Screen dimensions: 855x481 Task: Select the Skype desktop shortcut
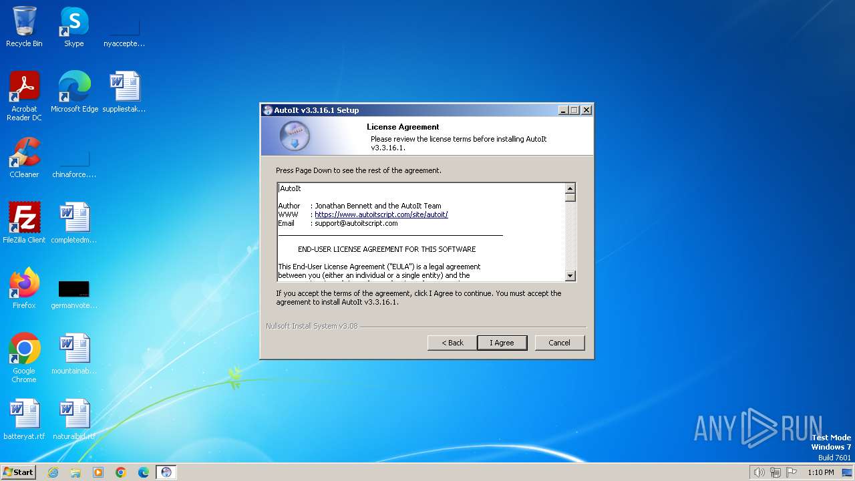coord(74,27)
